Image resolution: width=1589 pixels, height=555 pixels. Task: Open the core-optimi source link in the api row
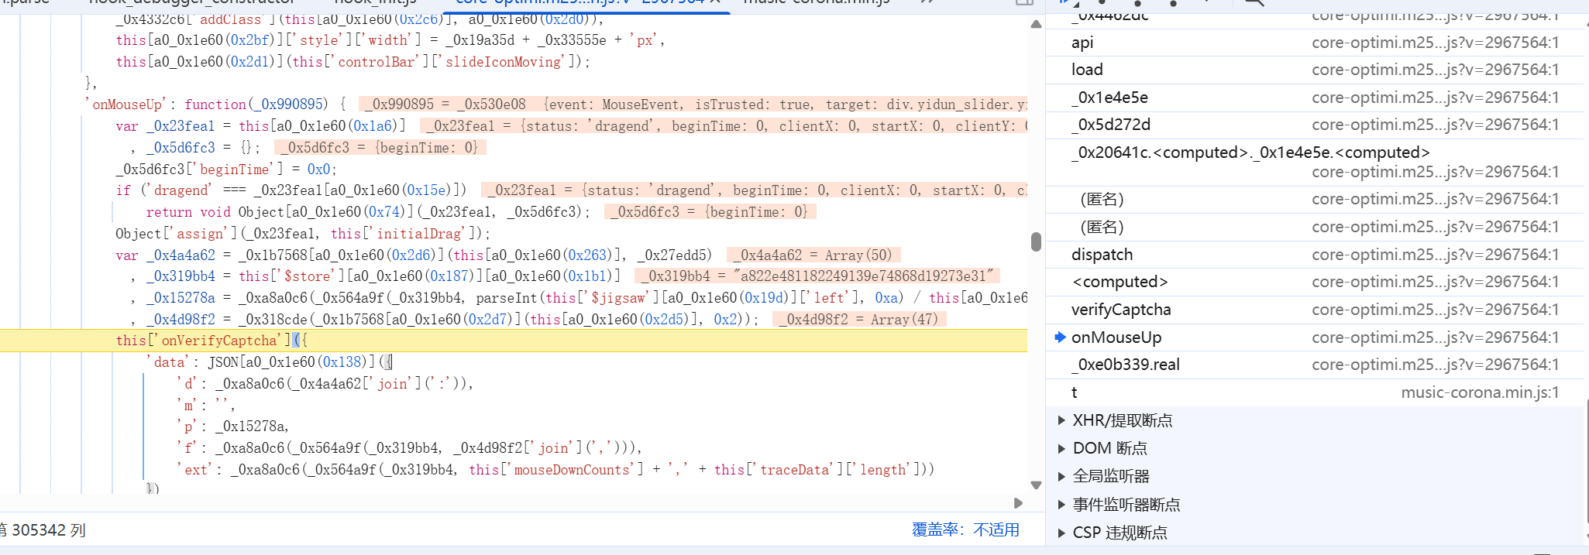(x=1435, y=43)
